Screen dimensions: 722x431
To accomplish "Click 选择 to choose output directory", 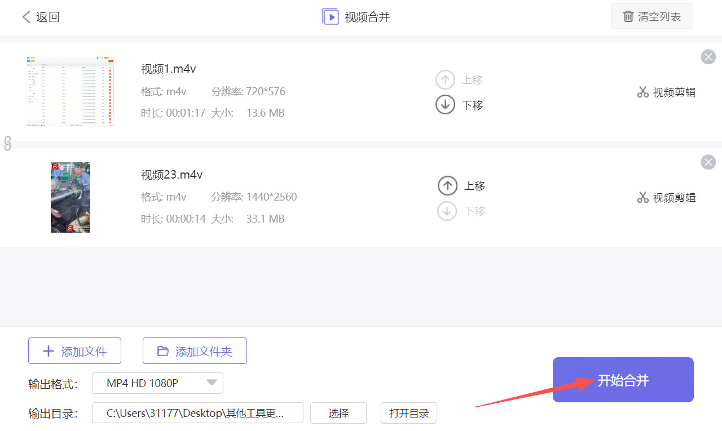I will coord(338,413).
